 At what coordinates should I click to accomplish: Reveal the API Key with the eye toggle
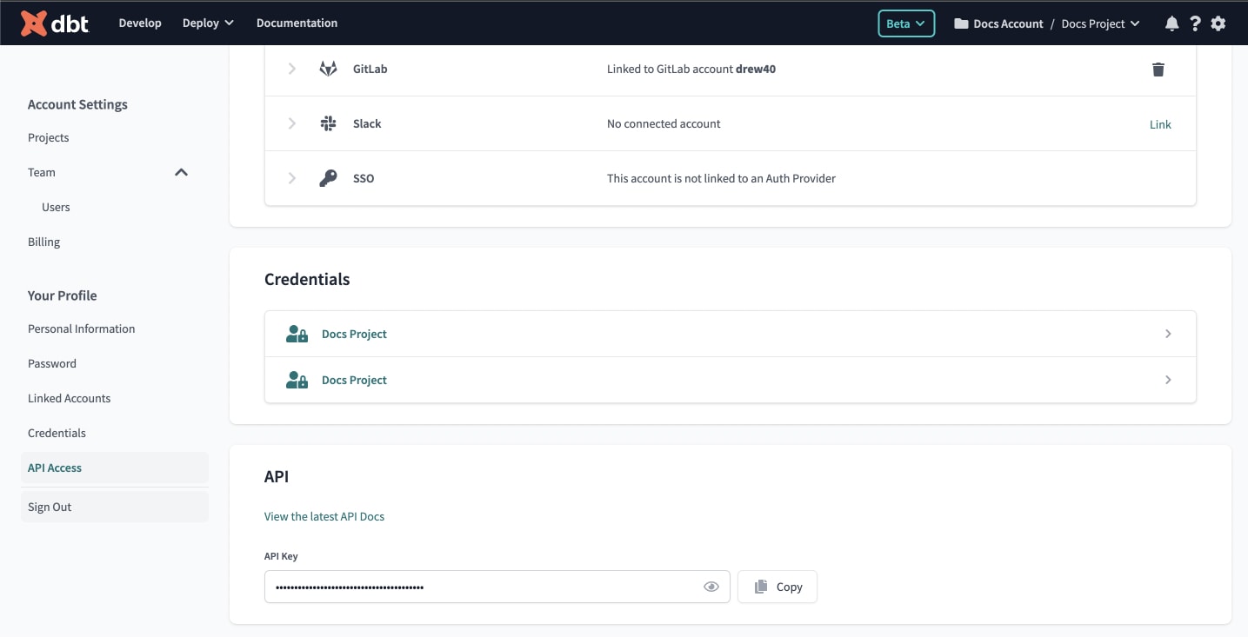711,587
